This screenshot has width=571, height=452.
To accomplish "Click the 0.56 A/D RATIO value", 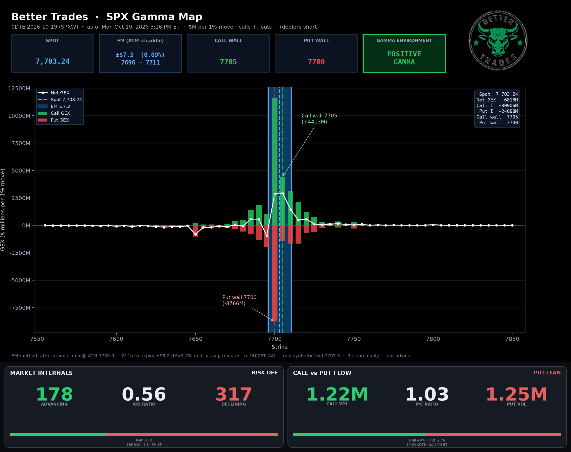I will [144, 394].
